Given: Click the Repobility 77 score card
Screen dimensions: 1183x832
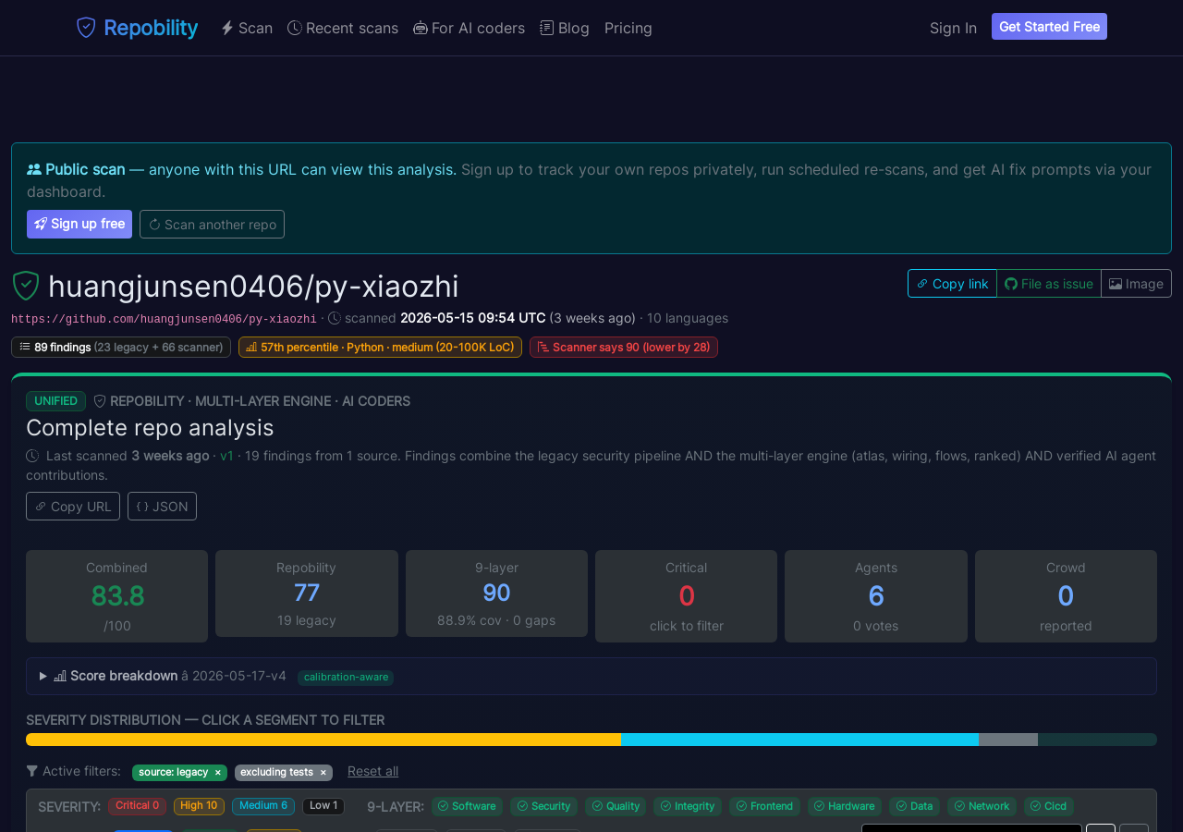Looking at the screenshot, I should click(307, 593).
